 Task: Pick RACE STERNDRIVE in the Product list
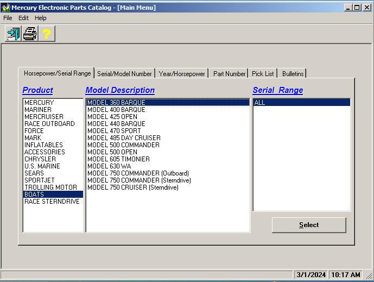(52, 202)
